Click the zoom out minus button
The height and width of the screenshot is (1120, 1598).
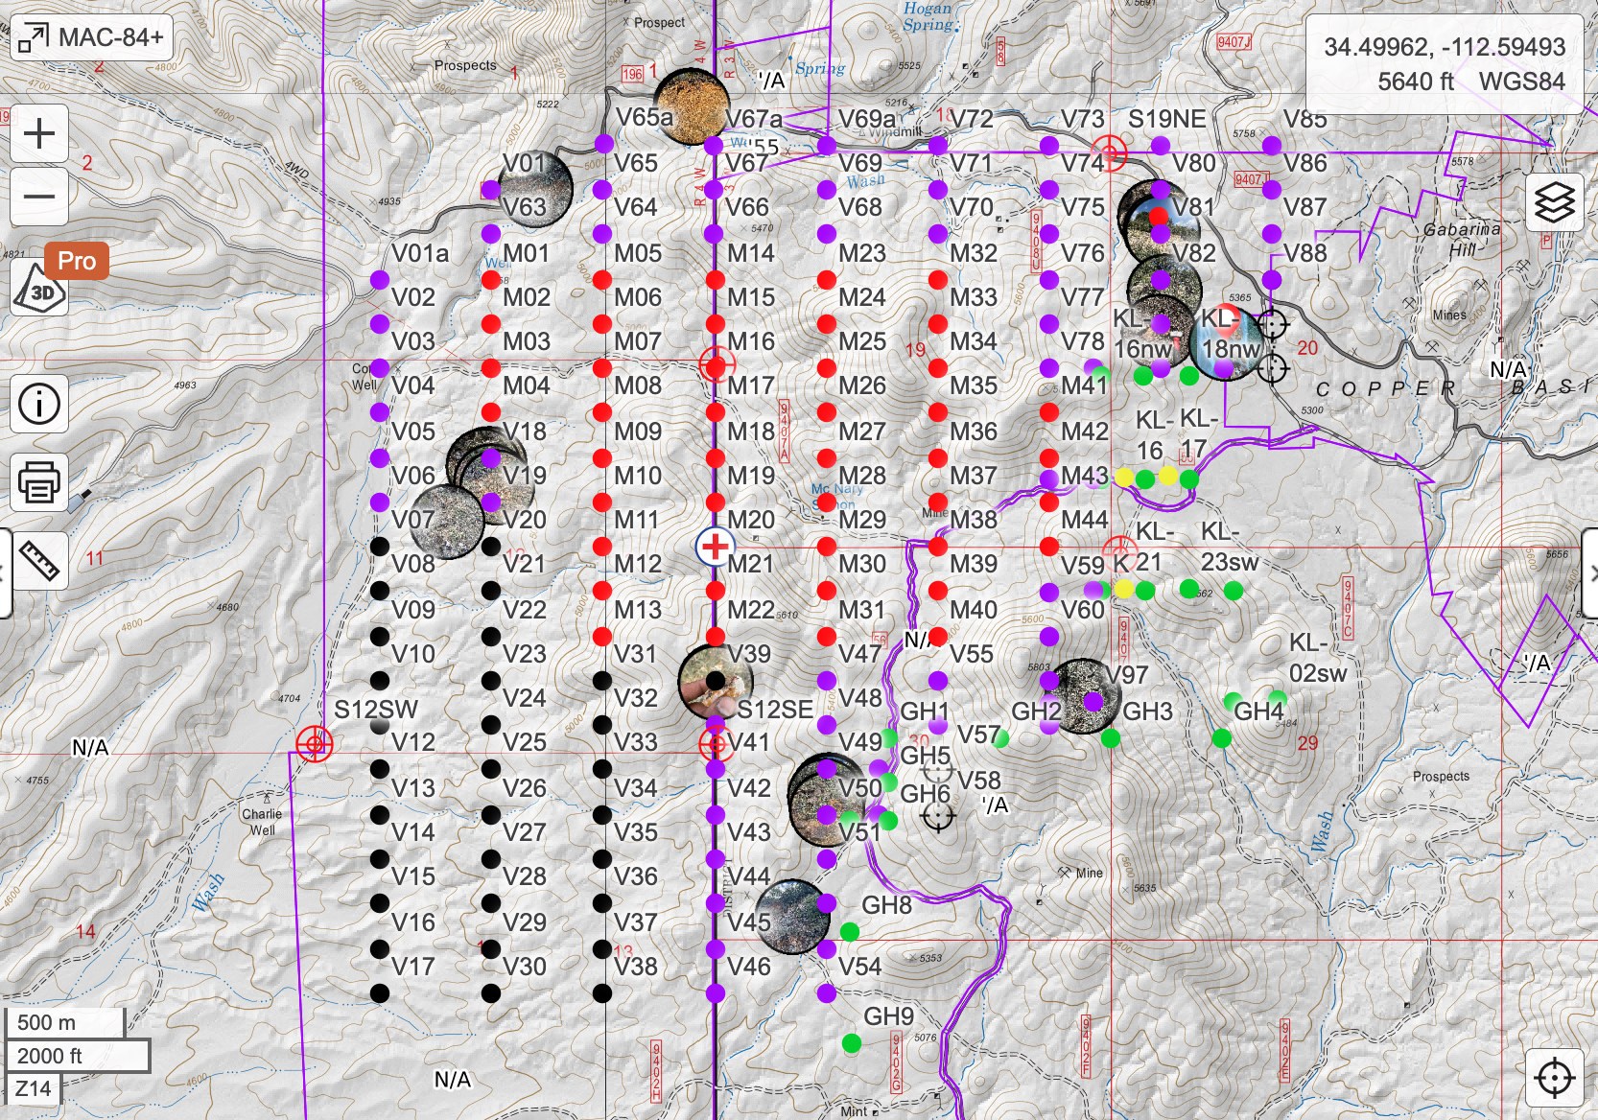pyautogui.click(x=39, y=197)
